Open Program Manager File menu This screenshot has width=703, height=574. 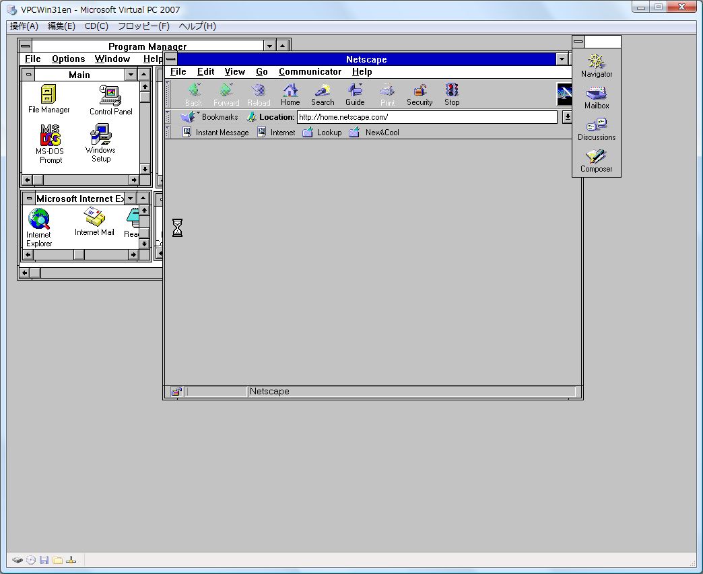(x=33, y=59)
